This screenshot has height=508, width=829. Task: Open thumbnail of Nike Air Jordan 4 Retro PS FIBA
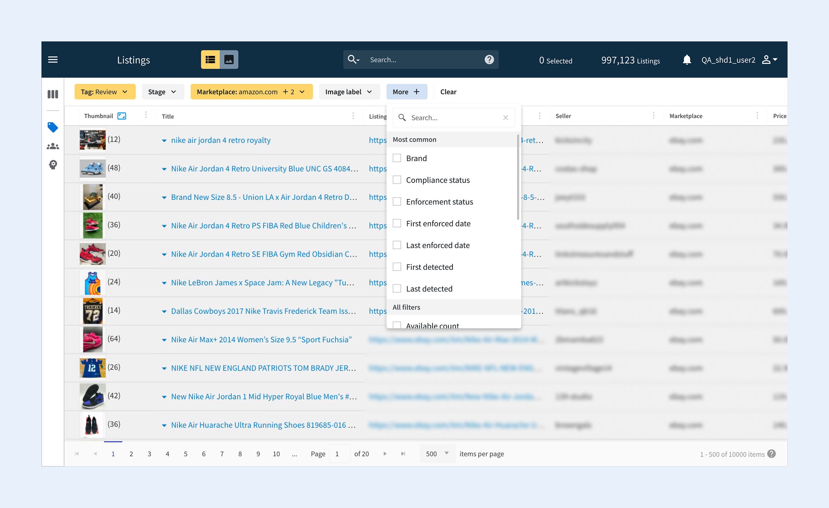tap(93, 225)
